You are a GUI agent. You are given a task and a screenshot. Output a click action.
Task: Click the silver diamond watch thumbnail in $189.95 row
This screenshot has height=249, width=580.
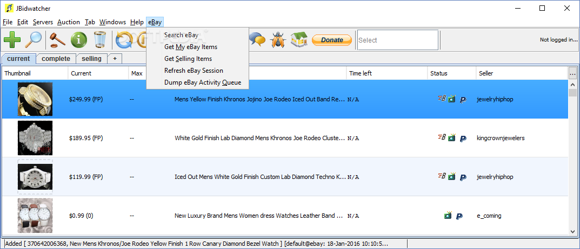click(x=35, y=137)
